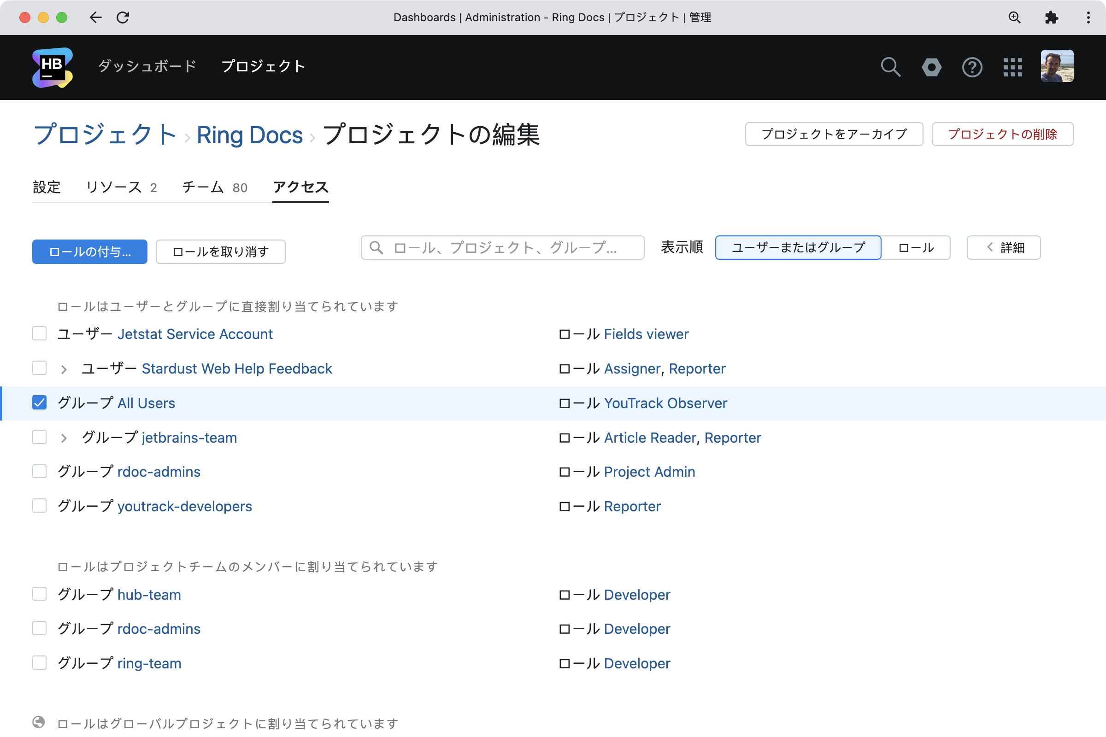Open the YouTrack Observer role link
1106x737 pixels.
point(665,404)
